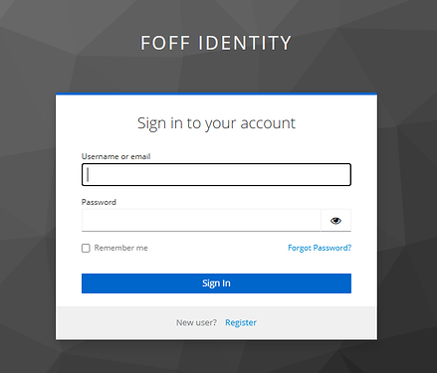Viewport: 437px width, 373px height.
Task: Click the Sign in to your account heading
Action: (216, 123)
